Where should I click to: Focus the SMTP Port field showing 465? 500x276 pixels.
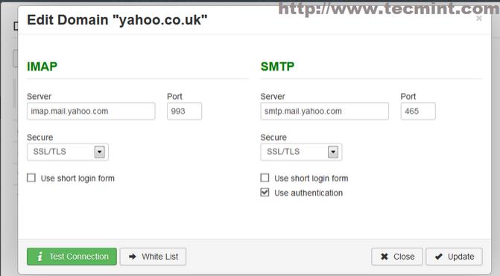tap(418, 111)
